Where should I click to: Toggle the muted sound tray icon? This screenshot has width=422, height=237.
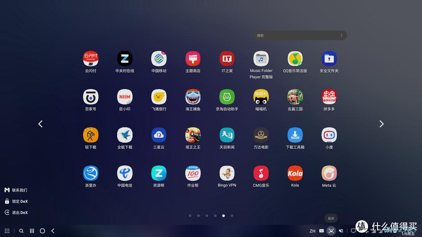pyautogui.click(x=341, y=231)
